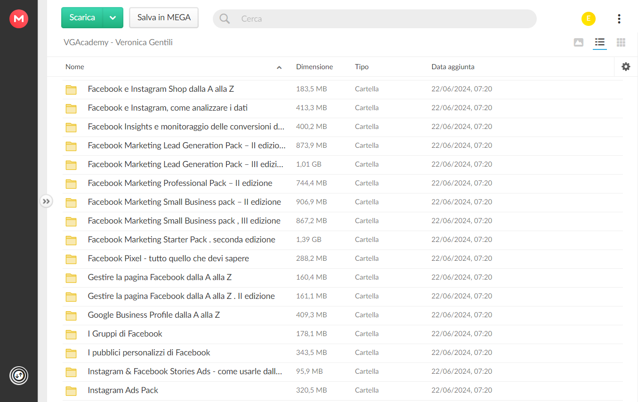Switch to image gallery view icon
Viewport: 638px width, 402px height.
pyautogui.click(x=579, y=42)
